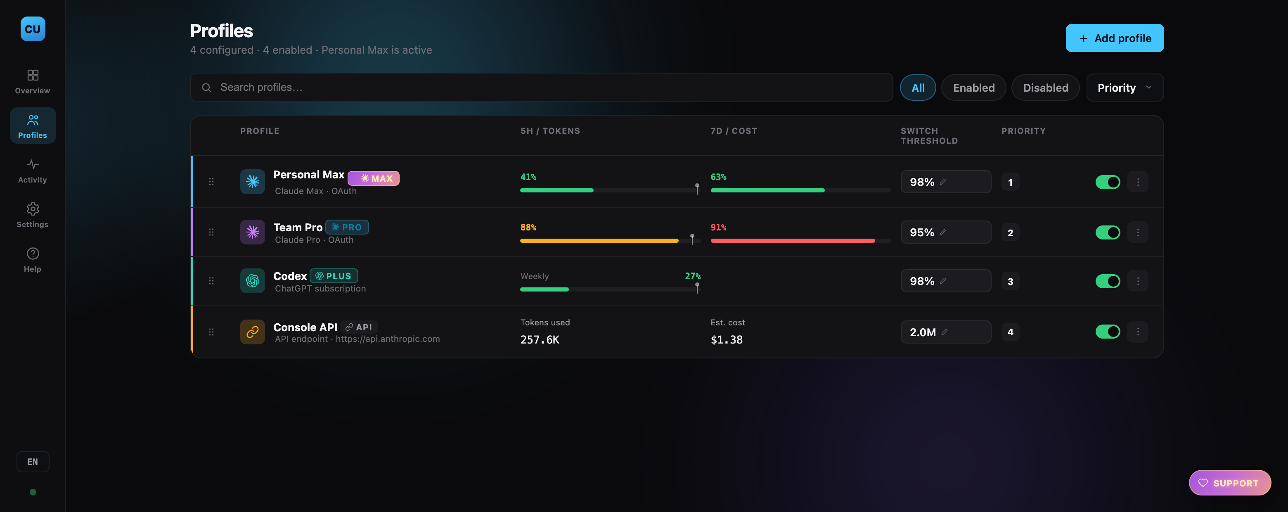This screenshot has height=512, width=1288.
Task: Open Settings from the sidebar
Action: pyautogui.click(x=33, y=216)
